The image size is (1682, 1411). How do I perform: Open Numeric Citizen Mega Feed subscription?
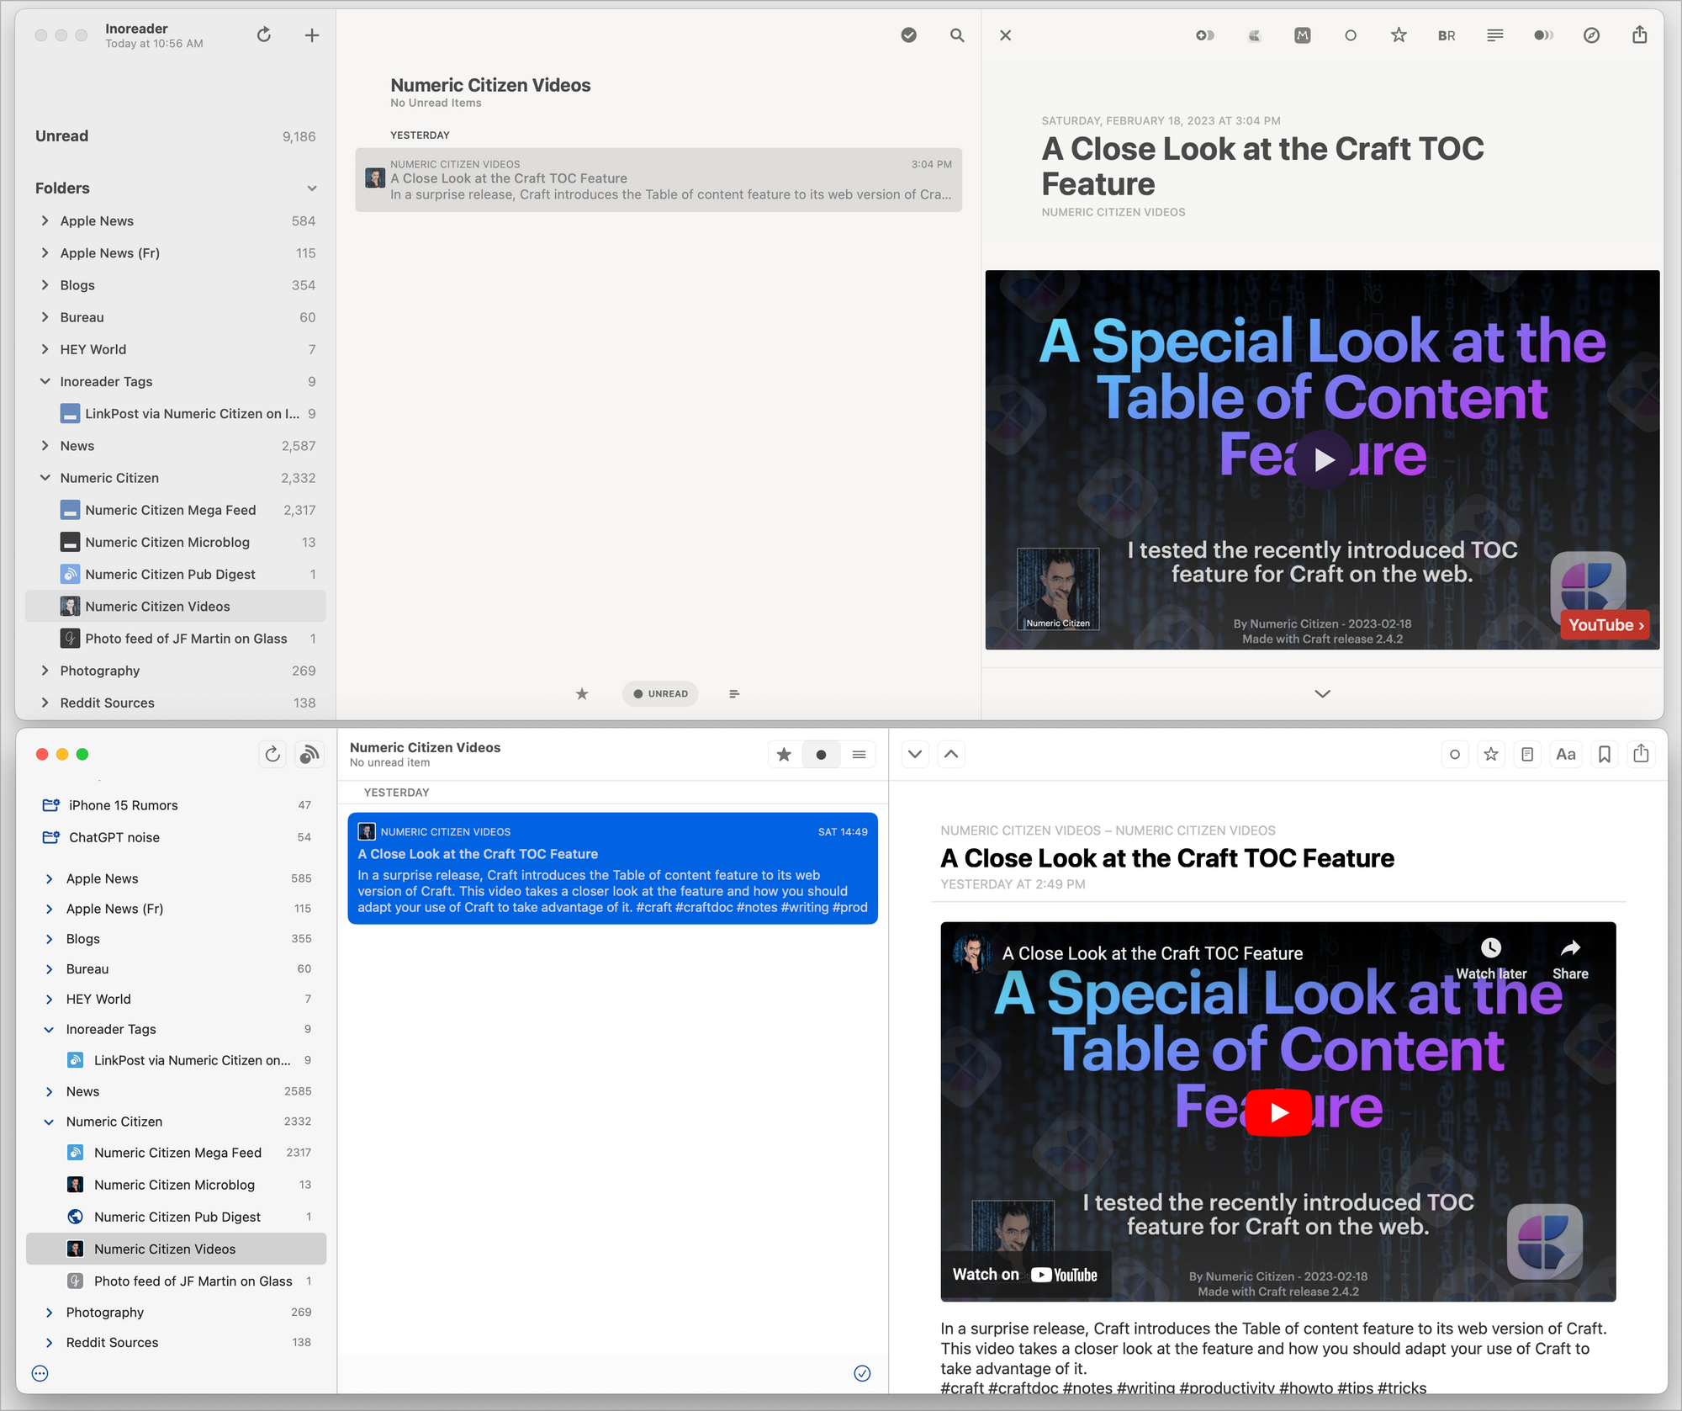tap(168, 510)
